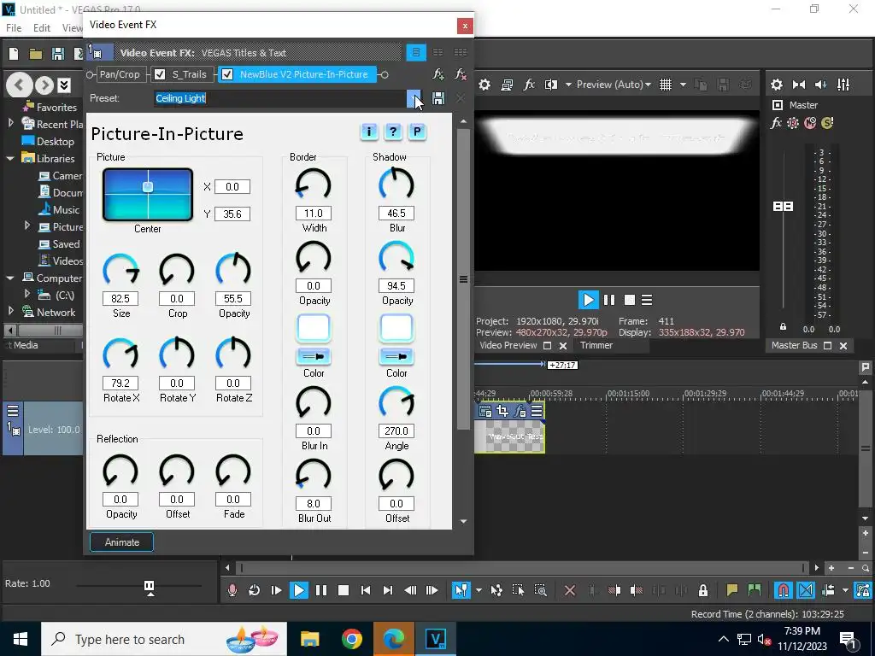The image size is (875, 656).
Task: Click the Border color swatch
Action: point(313,328)
